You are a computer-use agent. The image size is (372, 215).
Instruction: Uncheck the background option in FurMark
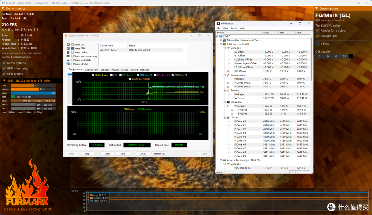(x=318, y=36)
